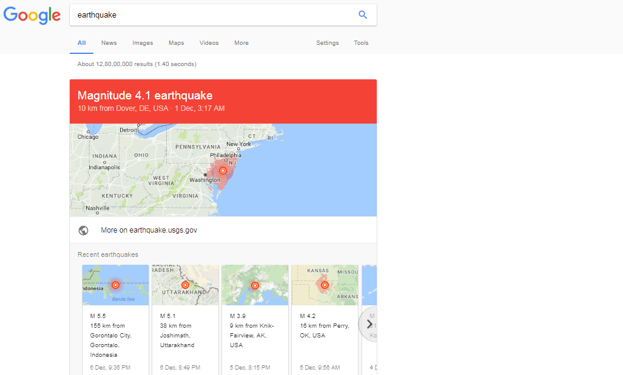623x375 pixels.
Task: Switch to the Images tab
Action: 143,43
